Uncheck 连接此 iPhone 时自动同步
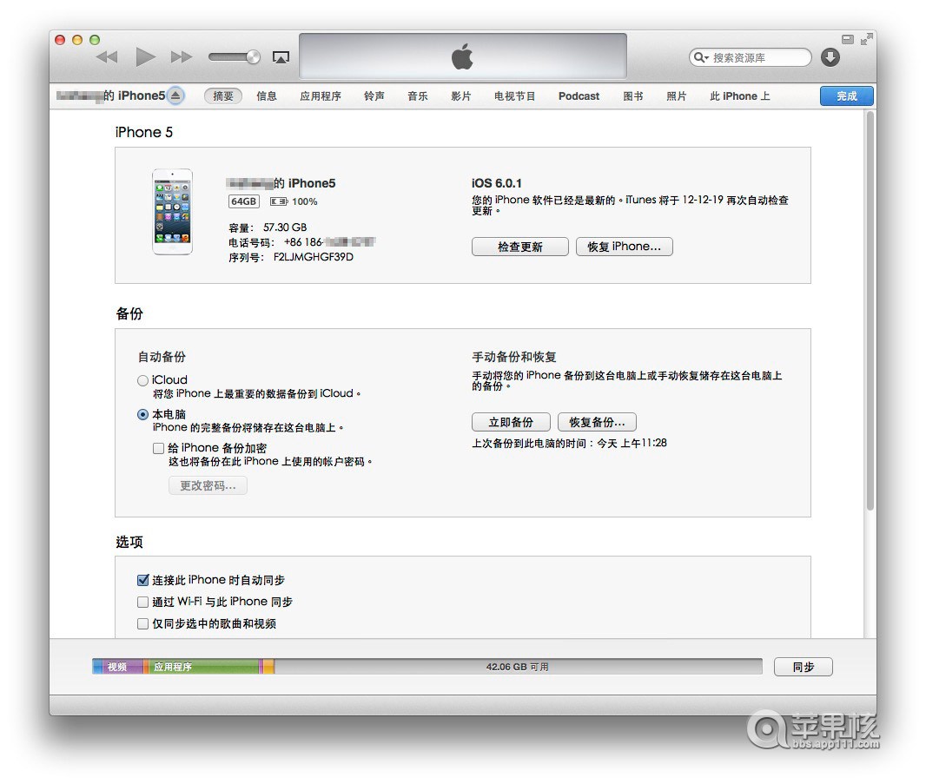The width and height of the screenshot is (926, 784). coord(142,580)
